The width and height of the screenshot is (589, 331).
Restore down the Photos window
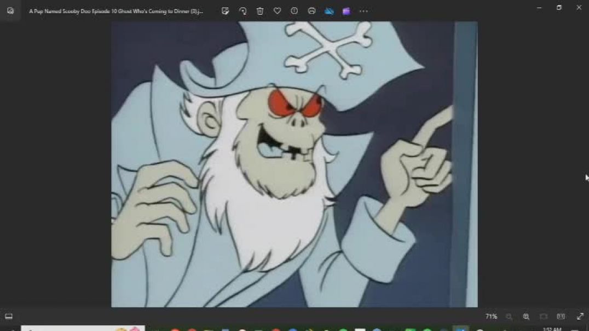point(559,8)
